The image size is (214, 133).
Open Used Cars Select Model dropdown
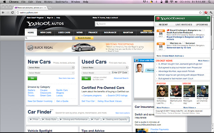pyautogui.click(x=96, y=72)
